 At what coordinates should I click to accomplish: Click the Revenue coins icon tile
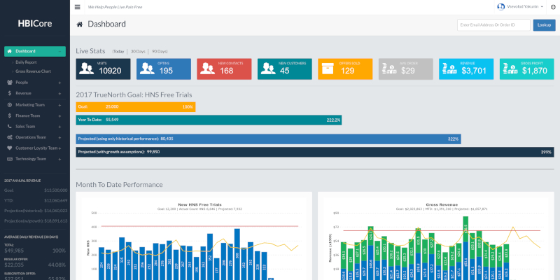click(x=448, y=68)
